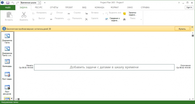The width and height of the screenshot is (195, 104).
Task: Redo action in the quick access toolbar
Action: 17,3
